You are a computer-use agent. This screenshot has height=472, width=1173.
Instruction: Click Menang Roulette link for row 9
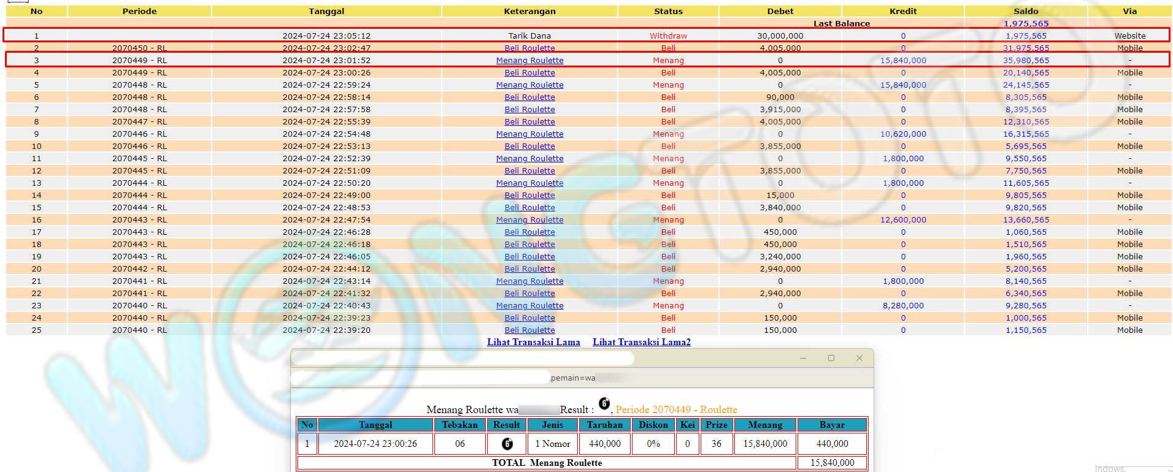point(529,134)
